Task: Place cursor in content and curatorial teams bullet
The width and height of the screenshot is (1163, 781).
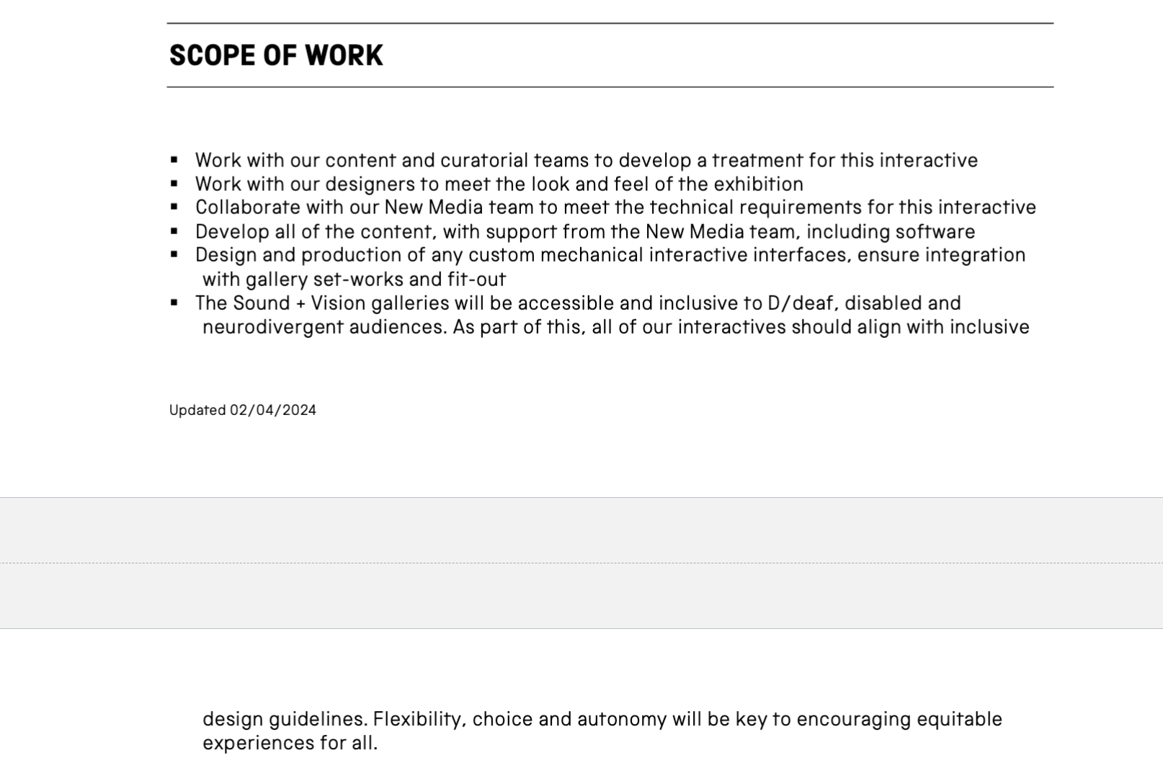Action: (585, 160)
